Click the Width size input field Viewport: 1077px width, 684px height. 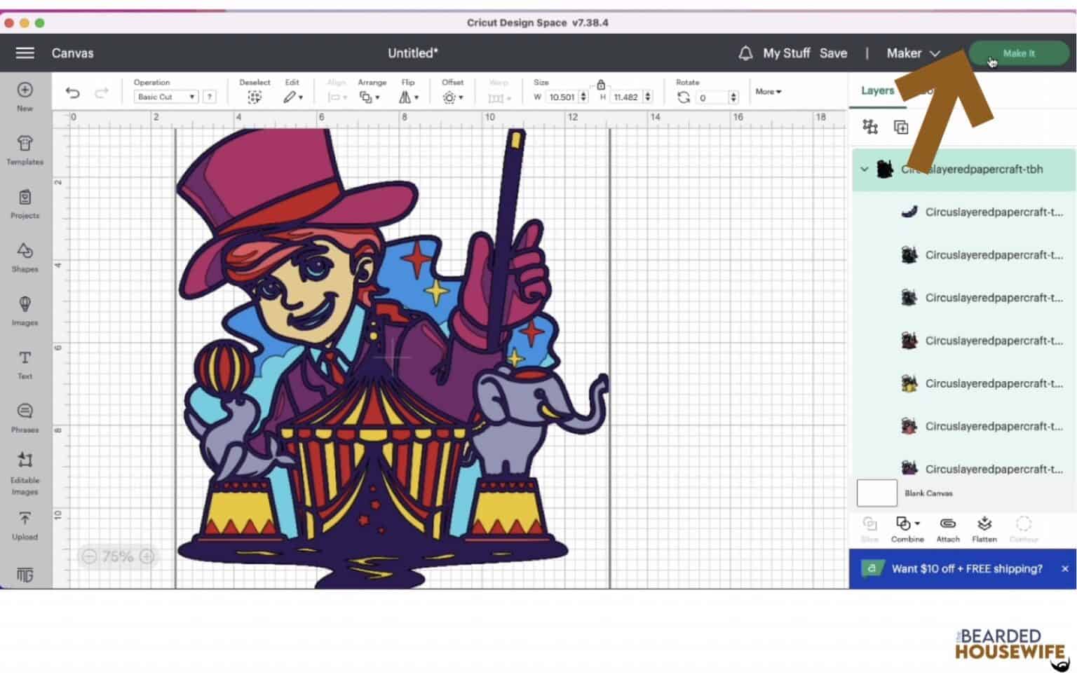[561, 97]
